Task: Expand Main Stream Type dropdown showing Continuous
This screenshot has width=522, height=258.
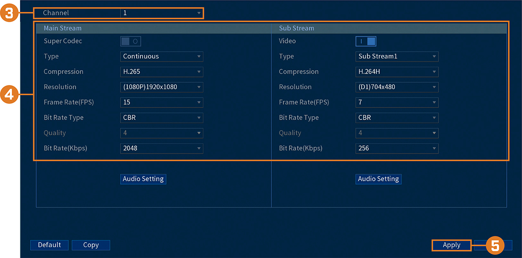Action: pyautogui.click(x=162, y=57)
